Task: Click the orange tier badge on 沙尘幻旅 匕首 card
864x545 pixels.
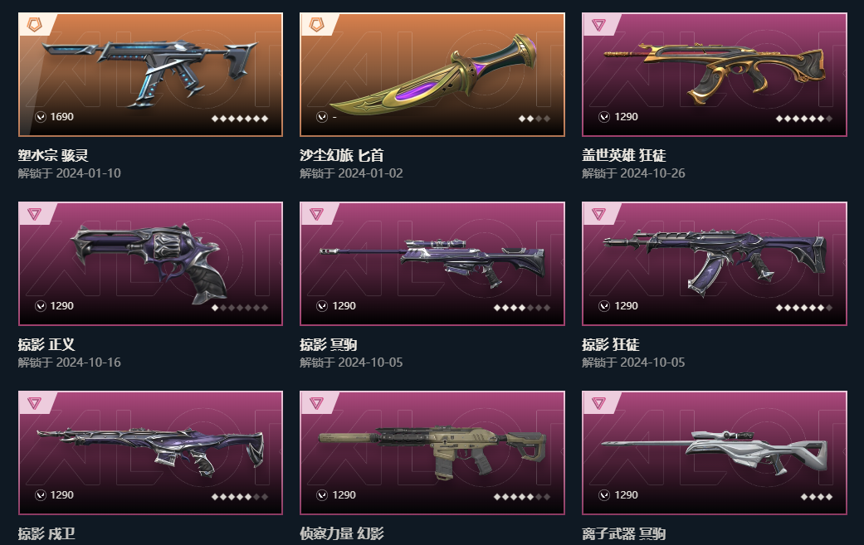Action: click(317, 25)
